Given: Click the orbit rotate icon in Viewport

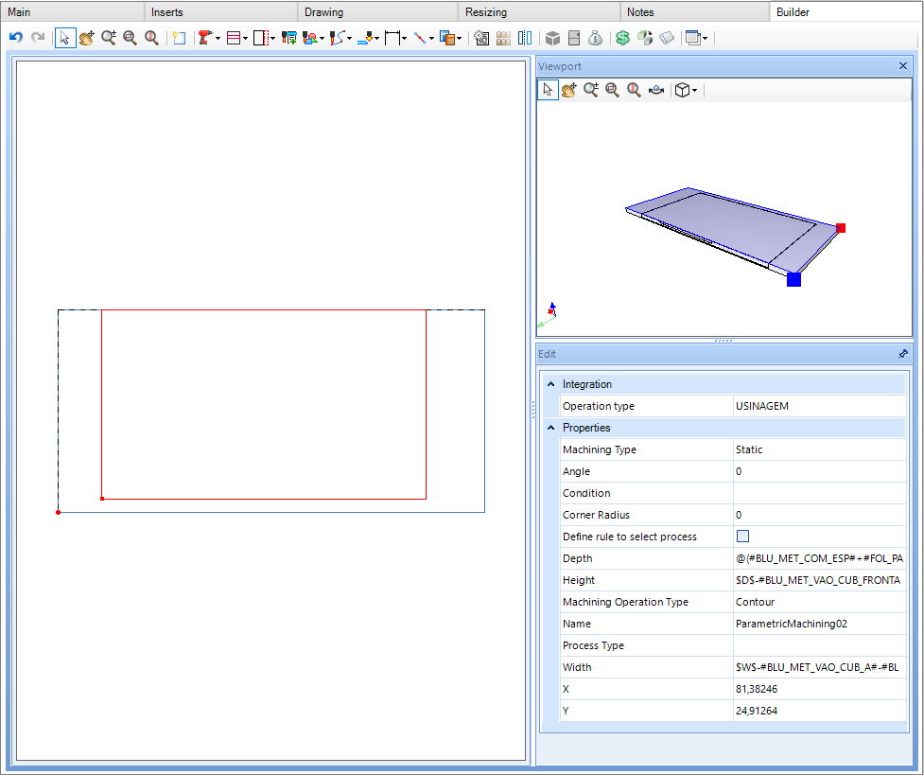Looking at the screenshot, I should [655, 90].
